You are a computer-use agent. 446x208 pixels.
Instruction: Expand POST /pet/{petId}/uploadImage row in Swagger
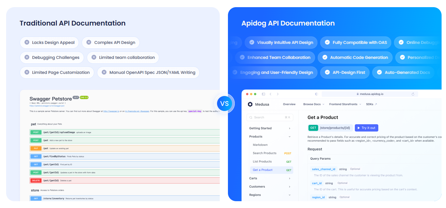coord(125,132)
